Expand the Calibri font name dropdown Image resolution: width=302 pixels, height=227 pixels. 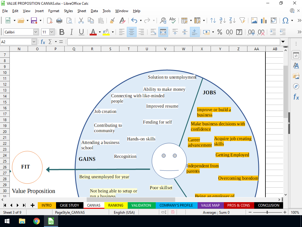36,32
